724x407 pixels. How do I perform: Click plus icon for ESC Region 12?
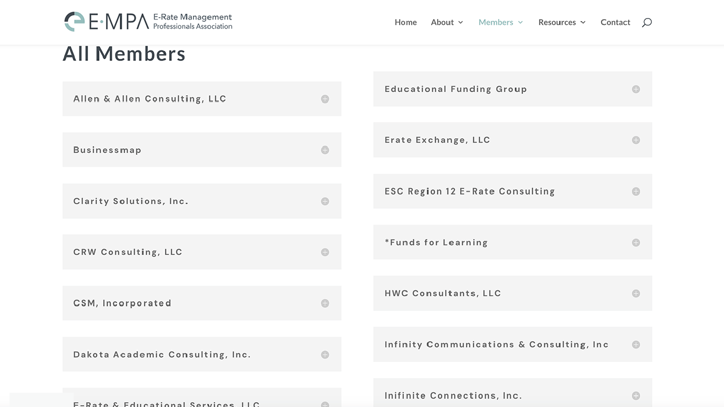636,191
